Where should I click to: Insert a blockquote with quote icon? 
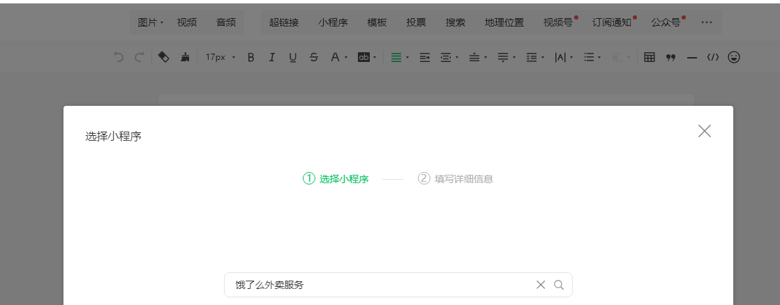[670, 58]
